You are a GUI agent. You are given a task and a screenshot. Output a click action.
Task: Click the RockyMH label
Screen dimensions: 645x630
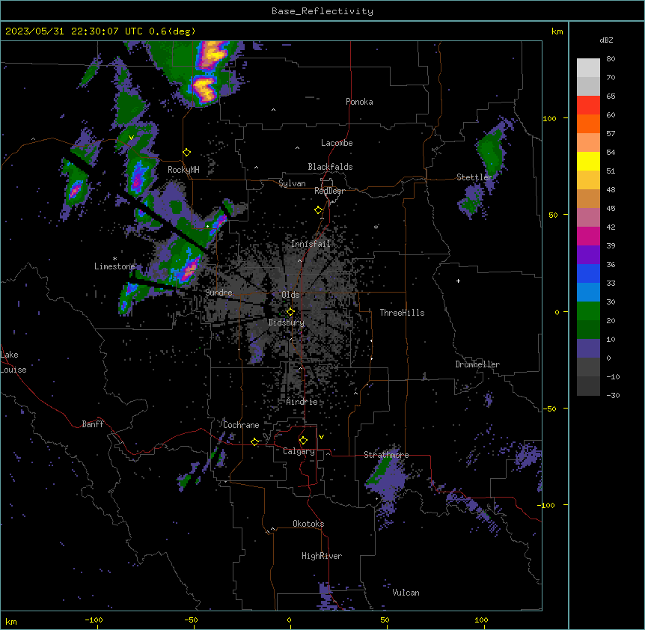pos(183,170)
